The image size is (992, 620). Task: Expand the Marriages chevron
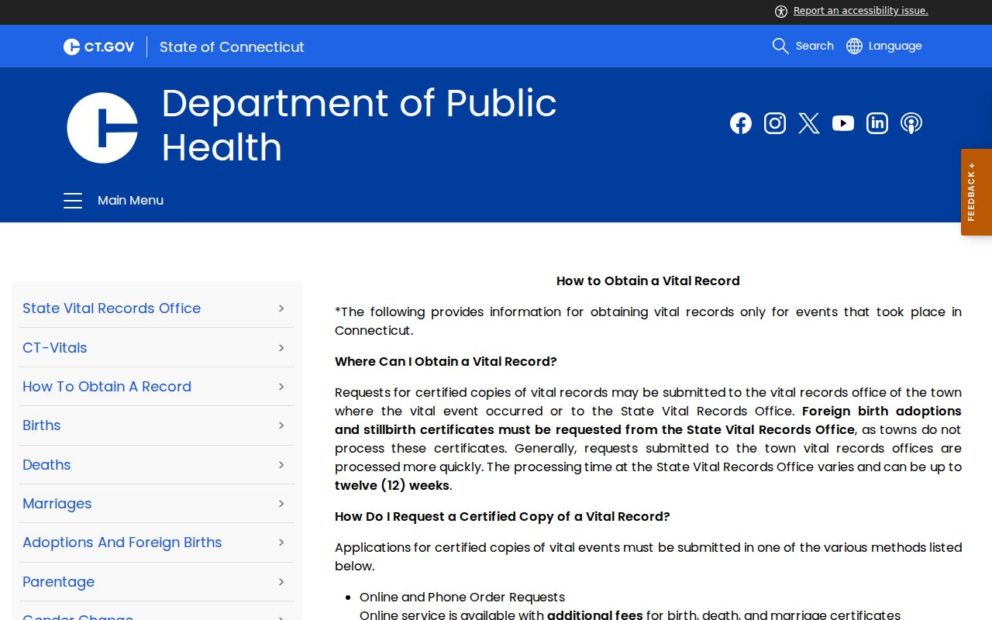point(281,504)
